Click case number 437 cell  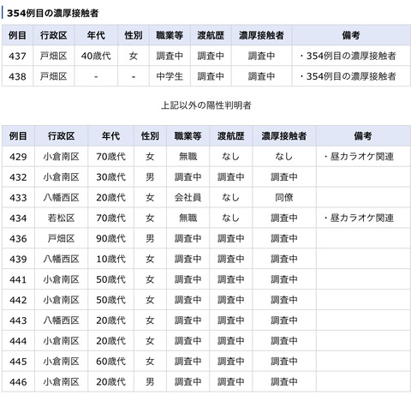17,56
